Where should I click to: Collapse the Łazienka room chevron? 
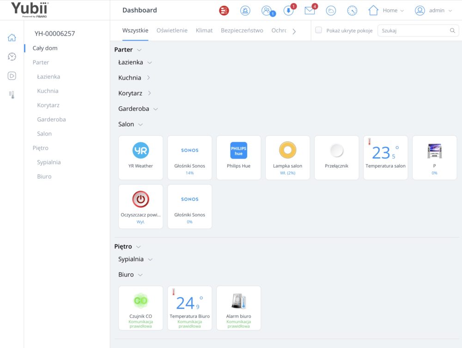[x=150, y=63]
